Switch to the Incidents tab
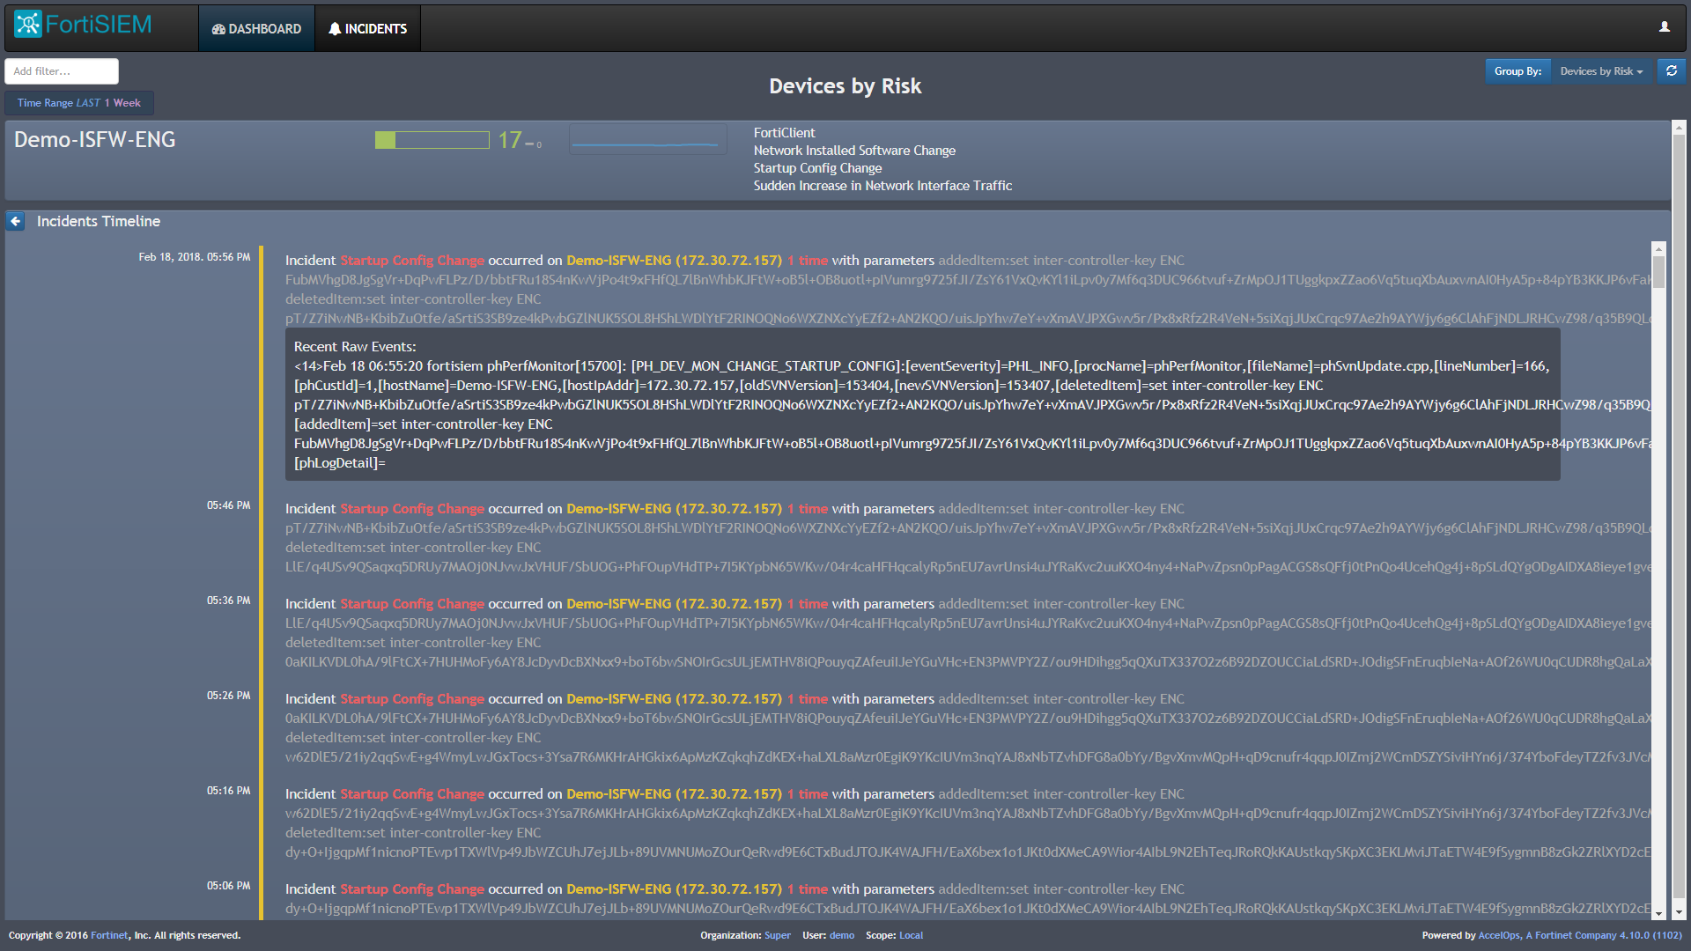This screenshot has height=951, width=1691. point(367,29)
